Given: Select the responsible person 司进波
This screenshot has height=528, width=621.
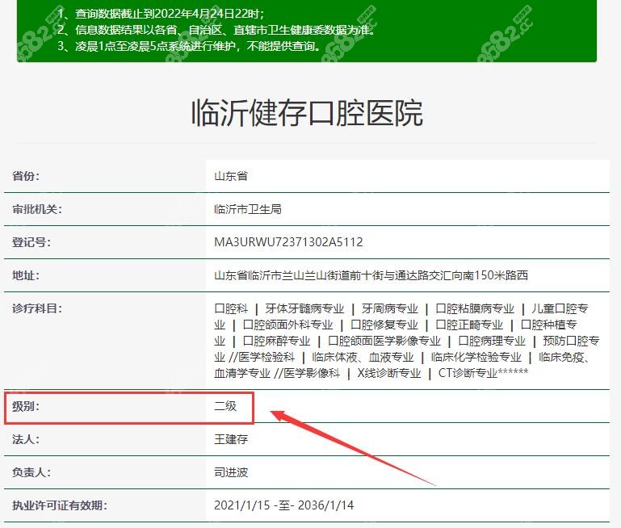Looking at the screenshot, I should coord(231,472).
